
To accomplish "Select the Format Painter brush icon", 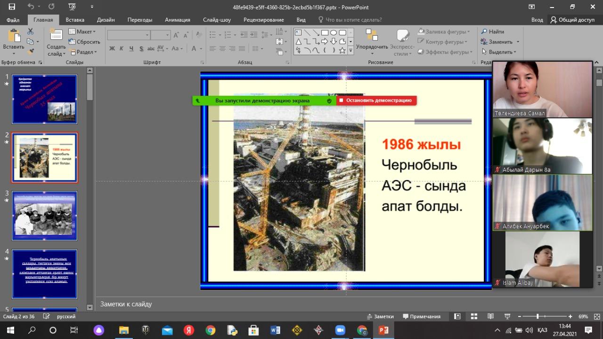I will [31, 52].
